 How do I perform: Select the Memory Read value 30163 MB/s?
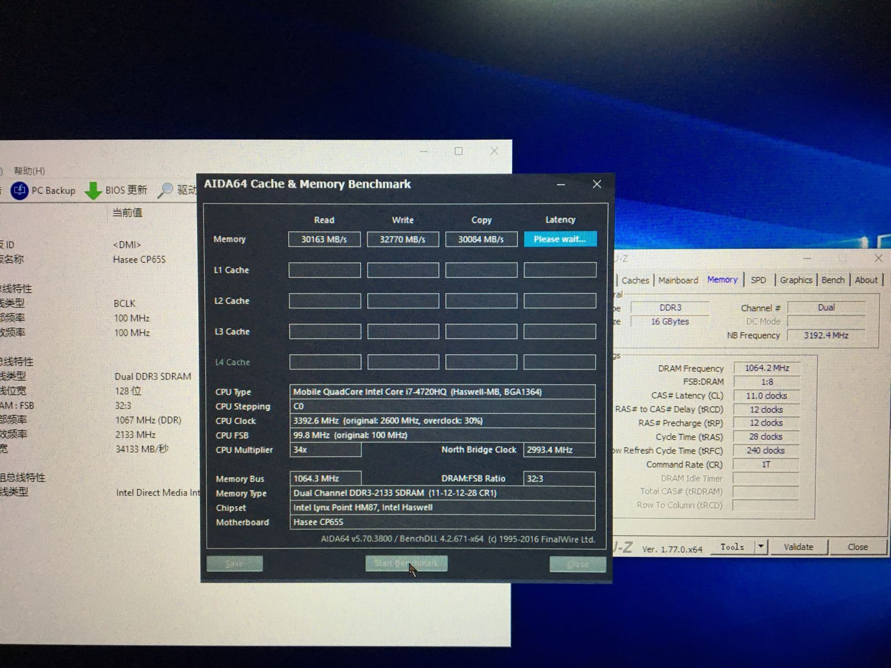click(x=324, y=239)
